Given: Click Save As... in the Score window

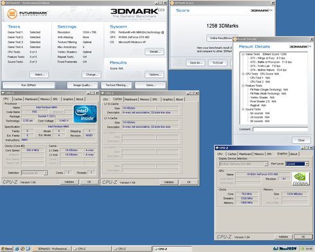Looking at the screenshot, I should [195, 63].
